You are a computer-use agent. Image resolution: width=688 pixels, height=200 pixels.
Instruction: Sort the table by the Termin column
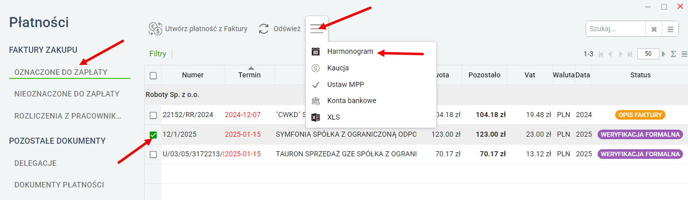click(x=250, y=75)
